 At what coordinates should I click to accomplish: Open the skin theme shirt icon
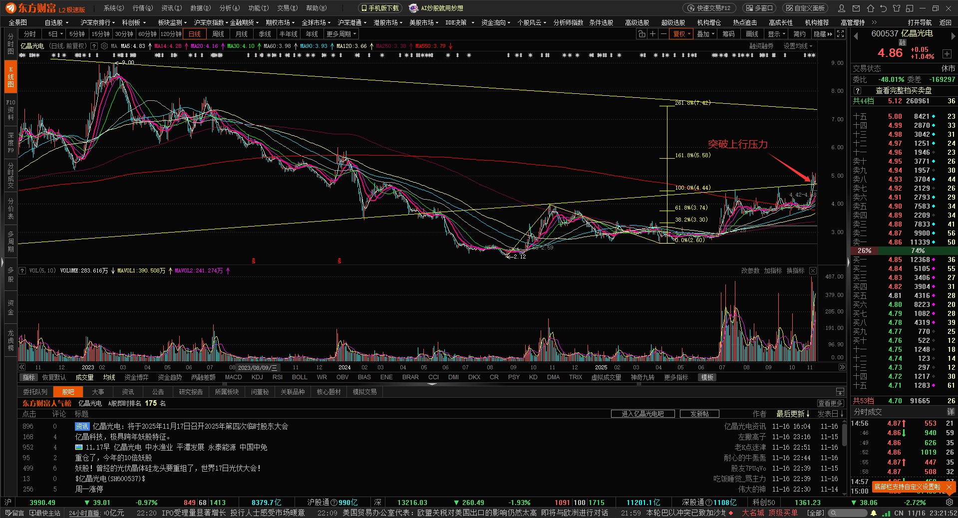(x=897, y=8)
